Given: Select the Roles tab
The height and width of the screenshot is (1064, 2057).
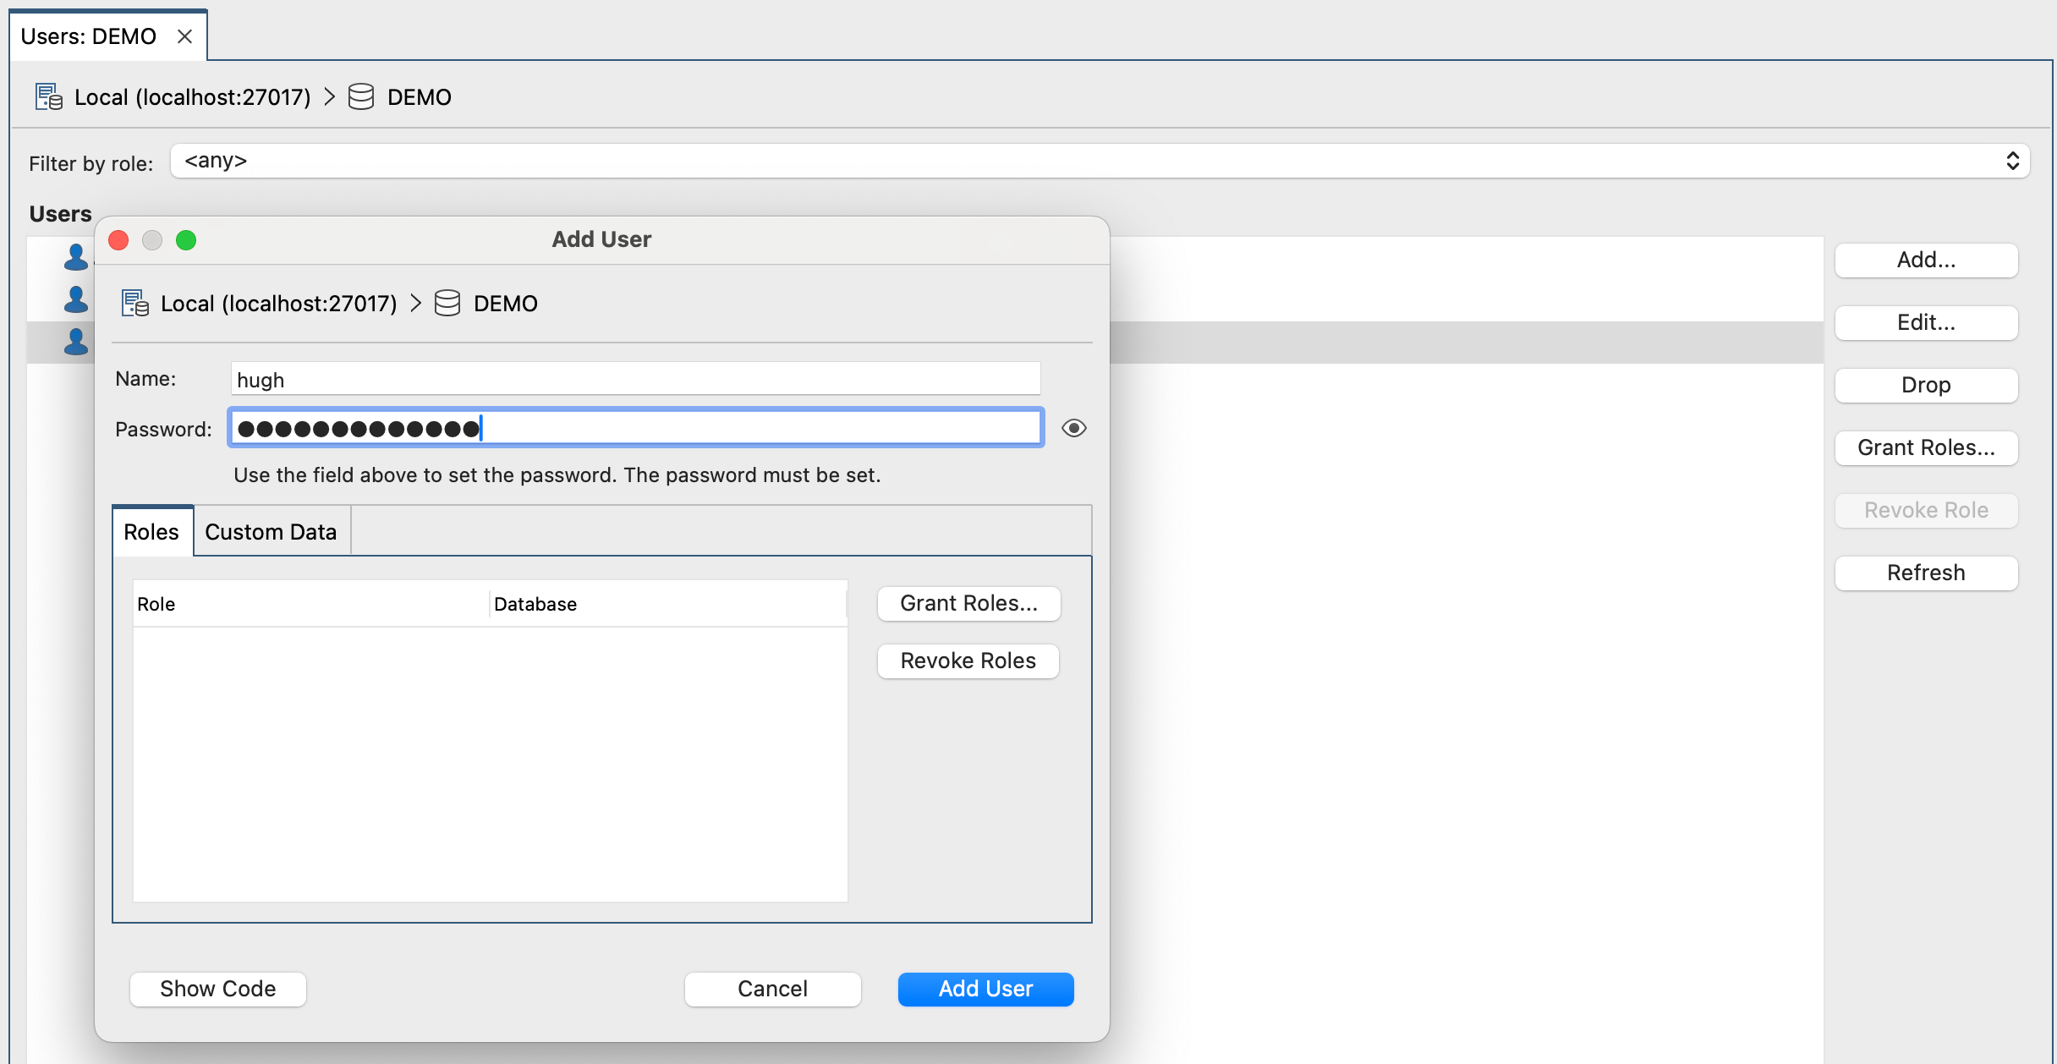Looking at the screenshot, I should pos(151,532).
